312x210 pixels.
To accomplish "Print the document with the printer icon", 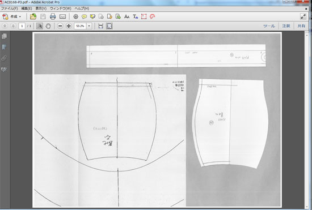I will click(x=53, y=16).
